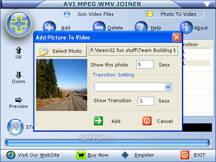Click the Select Photo button
The height and width of the screenshot is (162, 216).
click(x=61, y=51)
